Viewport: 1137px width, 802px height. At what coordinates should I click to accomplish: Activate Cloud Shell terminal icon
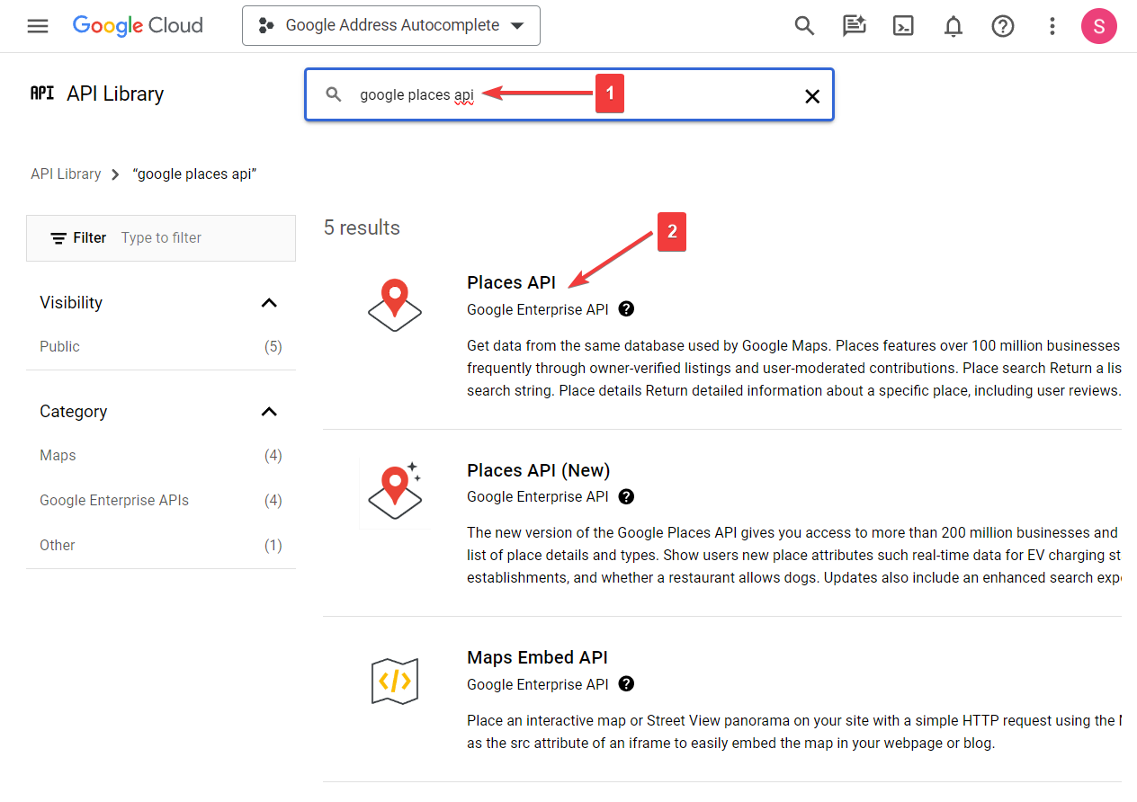[x=903, y=26]
